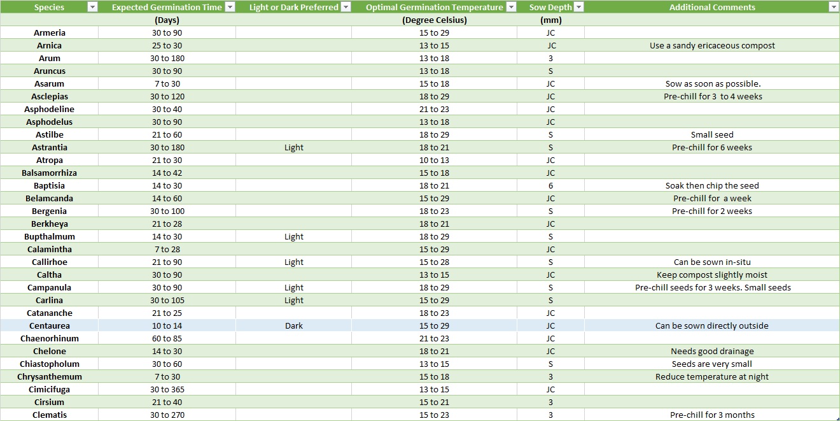The image size is (840, 421).
Task: Click the Calamintha species name
Action: click(50, 249)
